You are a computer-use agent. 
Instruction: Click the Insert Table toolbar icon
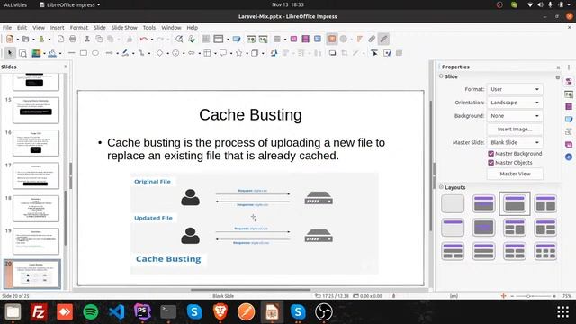point(277,39)
